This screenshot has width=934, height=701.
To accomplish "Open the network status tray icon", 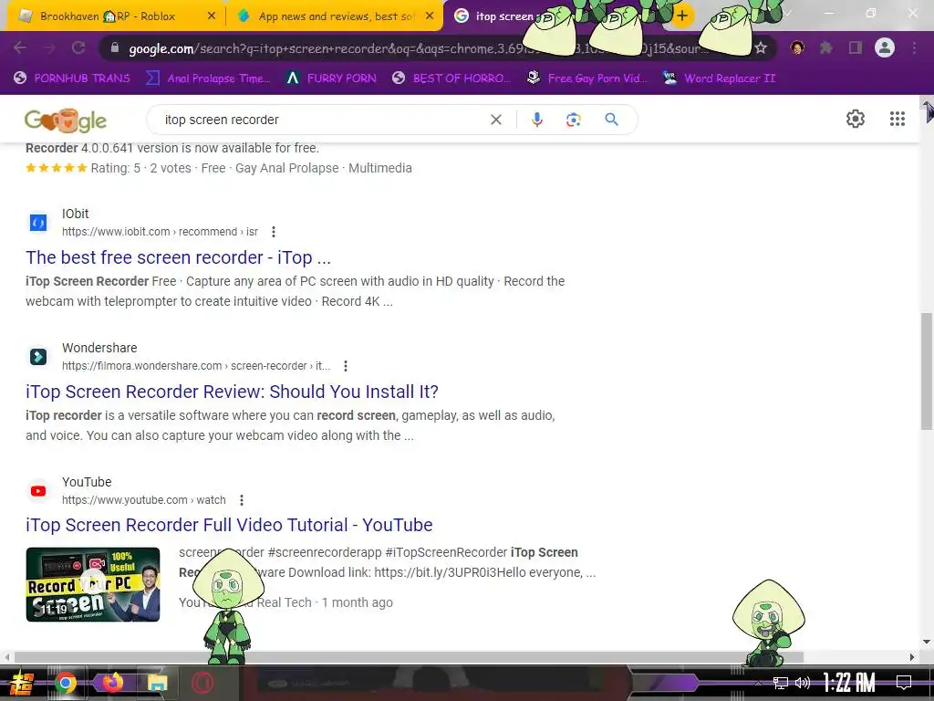I will (781, 683).
